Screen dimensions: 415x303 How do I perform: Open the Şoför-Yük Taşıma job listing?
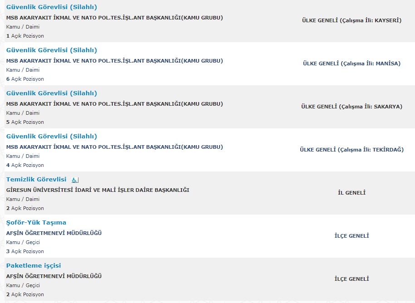pyautogui.click(x=36, y=223)
